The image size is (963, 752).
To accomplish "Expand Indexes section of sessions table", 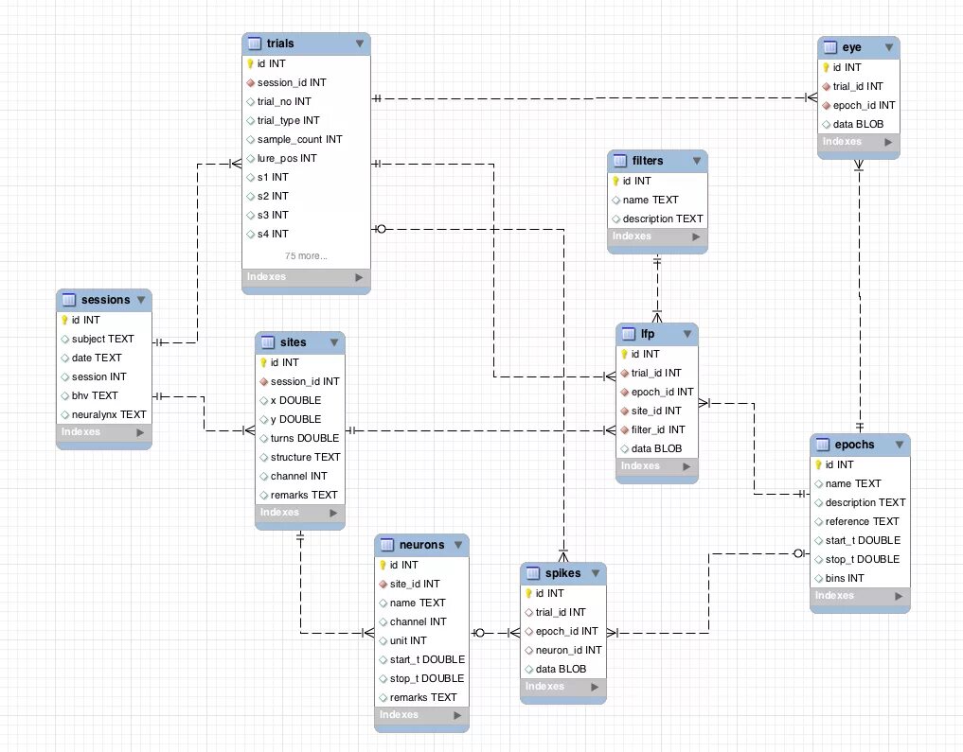I will (x=141, y=432).
